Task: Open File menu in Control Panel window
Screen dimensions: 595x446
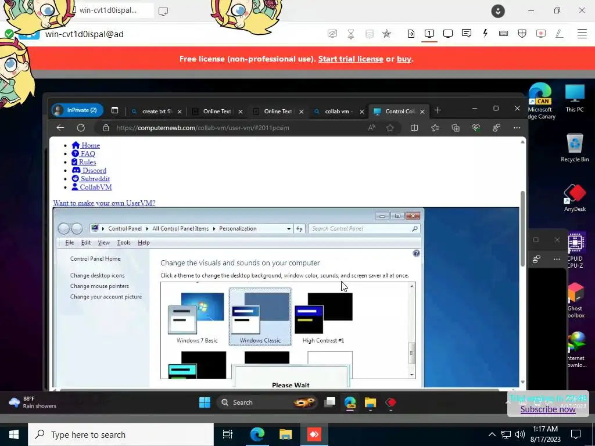Action: (x=70, y=243)
